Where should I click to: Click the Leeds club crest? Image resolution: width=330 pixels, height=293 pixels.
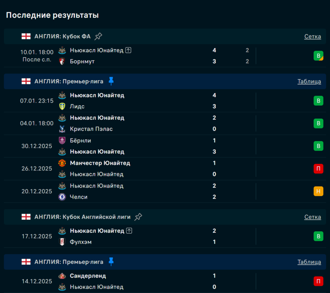tap(62, 106)
